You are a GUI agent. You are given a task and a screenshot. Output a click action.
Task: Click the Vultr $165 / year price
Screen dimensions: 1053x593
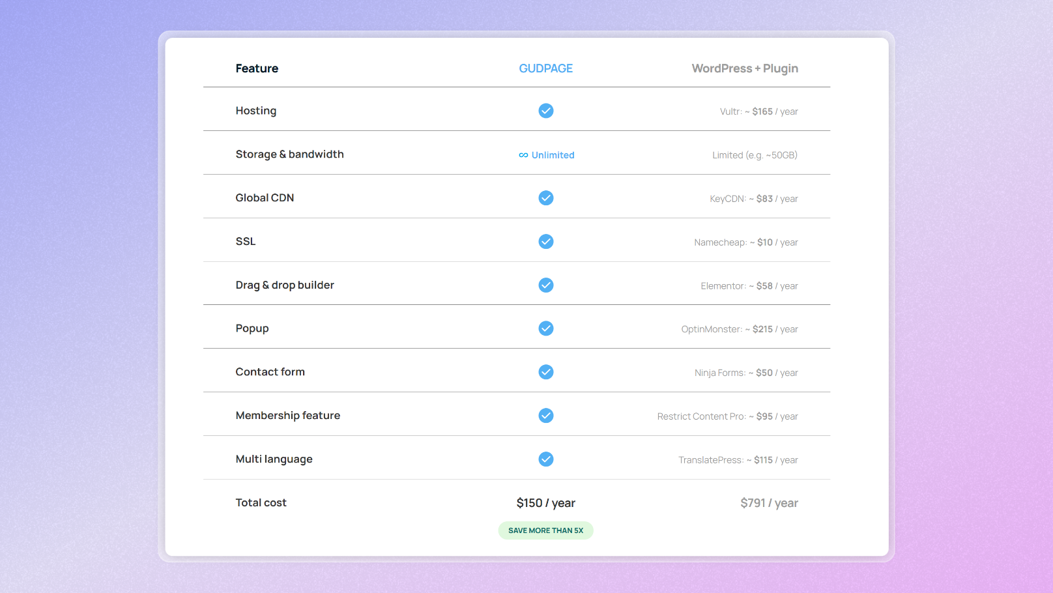point(759,111)
